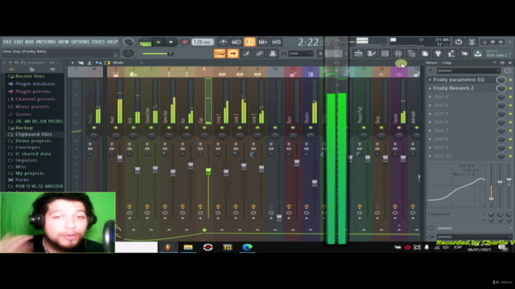Click the download content library icon
The width and height of the screenshot is (515, 289).
477,54
